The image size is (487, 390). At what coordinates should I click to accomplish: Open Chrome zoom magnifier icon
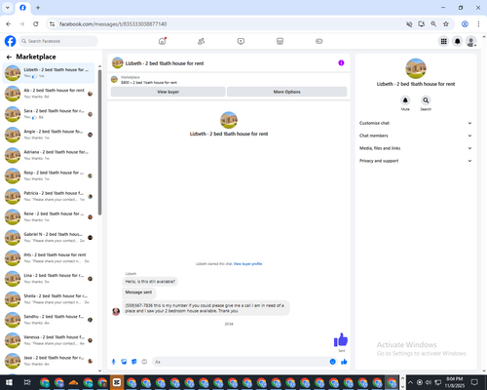click(433, 24)
